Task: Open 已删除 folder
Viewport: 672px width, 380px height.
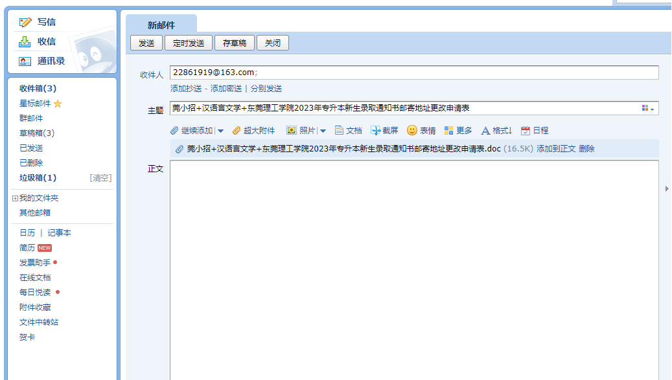Action: pos(31,163)
